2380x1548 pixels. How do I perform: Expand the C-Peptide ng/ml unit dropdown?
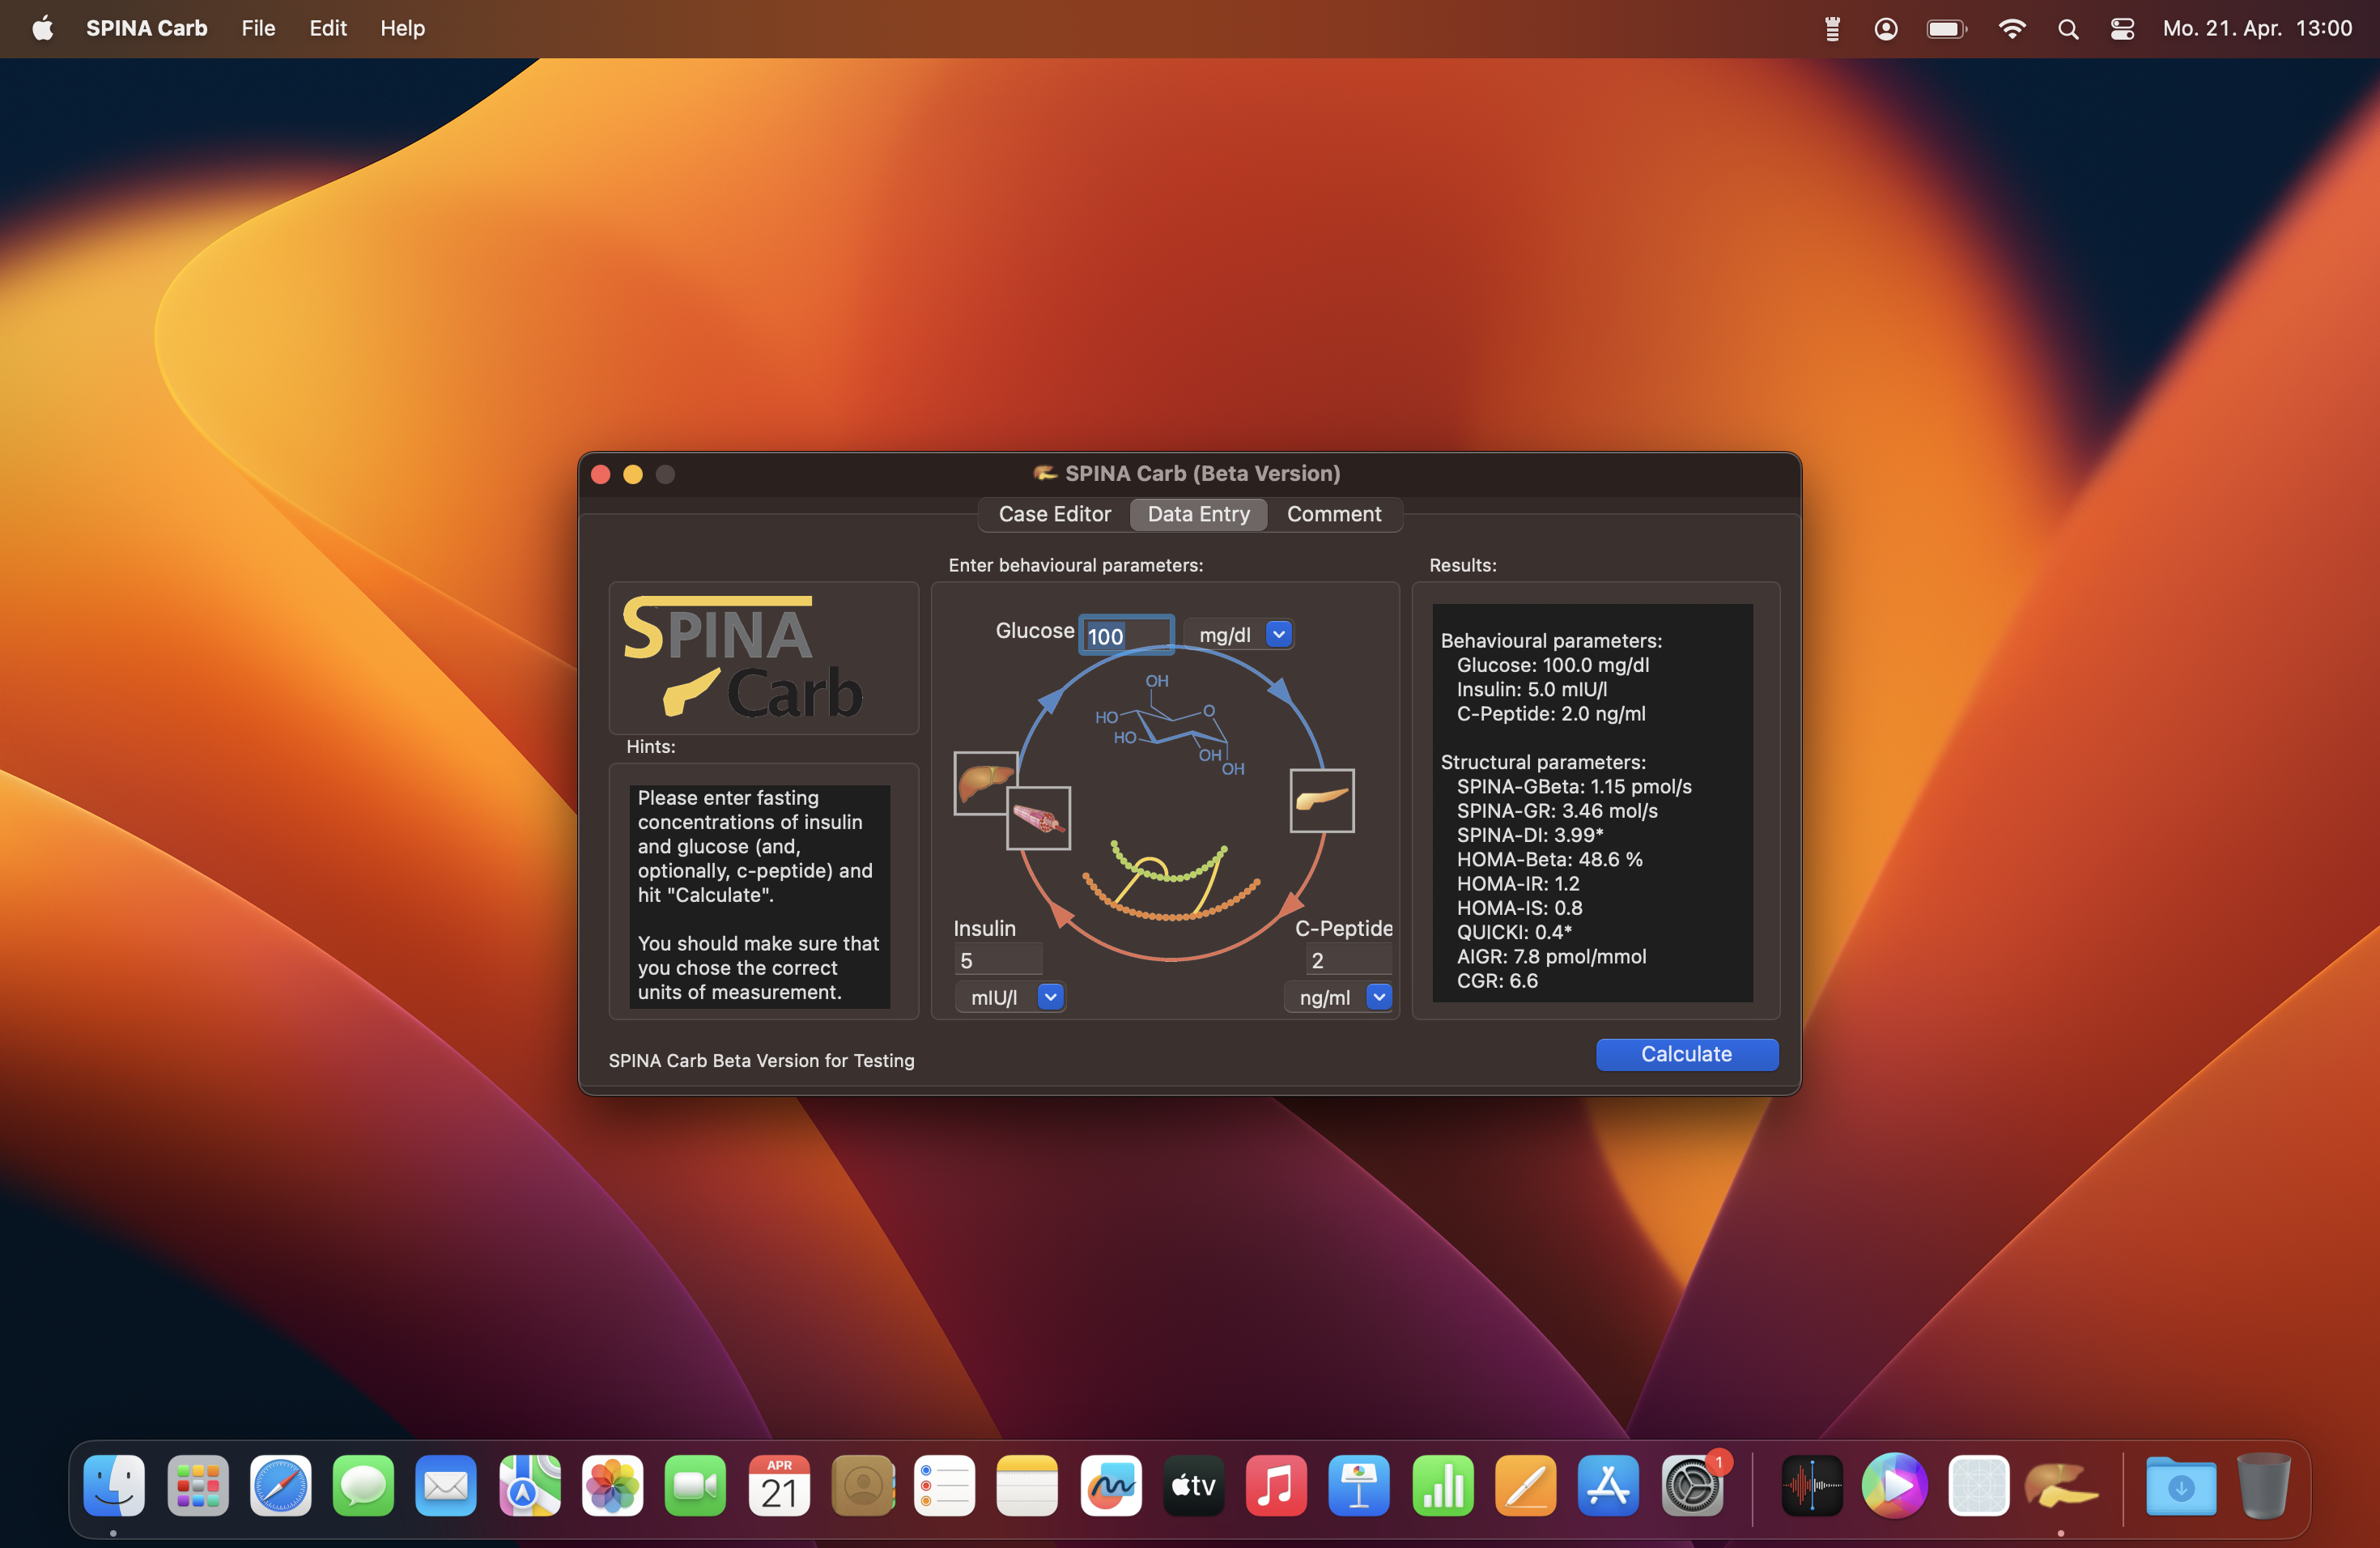tap(1379, 997)
